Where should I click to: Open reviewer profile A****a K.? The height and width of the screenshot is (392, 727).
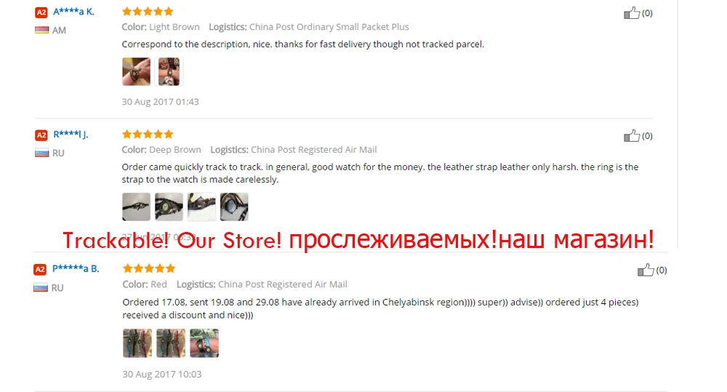[x=73, y=12]
